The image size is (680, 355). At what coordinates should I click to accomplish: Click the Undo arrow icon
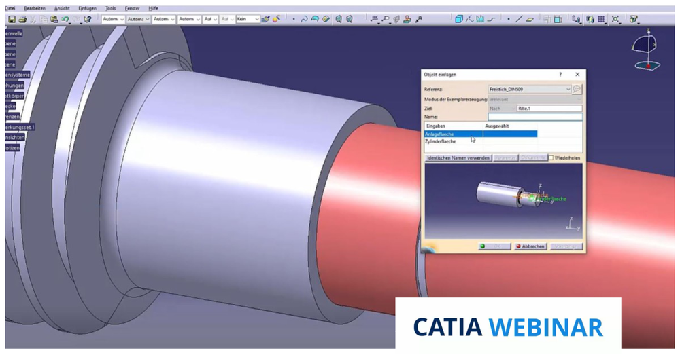tap(65, 20)
